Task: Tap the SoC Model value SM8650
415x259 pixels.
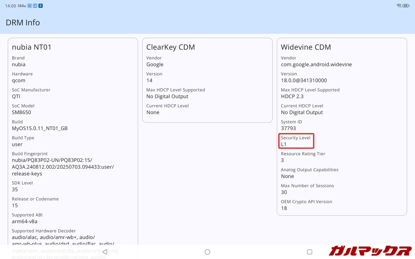Action: [x=21, y=112]
